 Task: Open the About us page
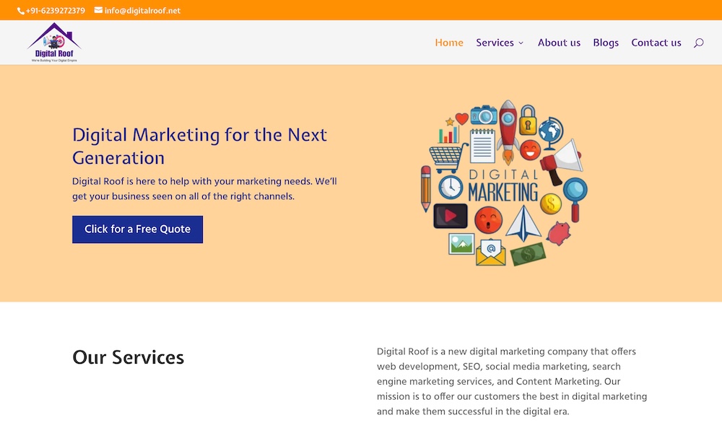[559, 43]
